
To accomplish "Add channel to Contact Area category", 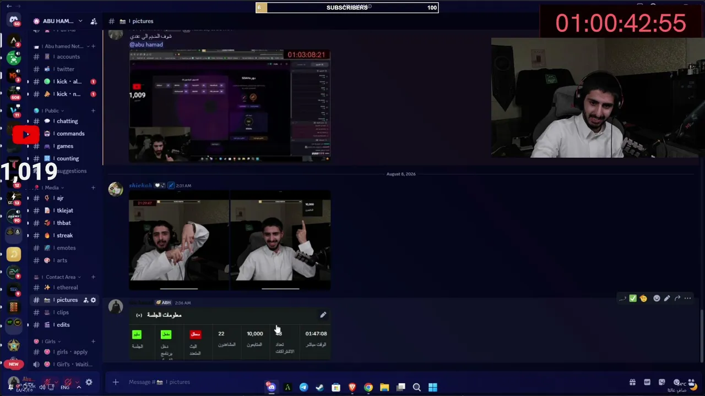I will (93, 277).
